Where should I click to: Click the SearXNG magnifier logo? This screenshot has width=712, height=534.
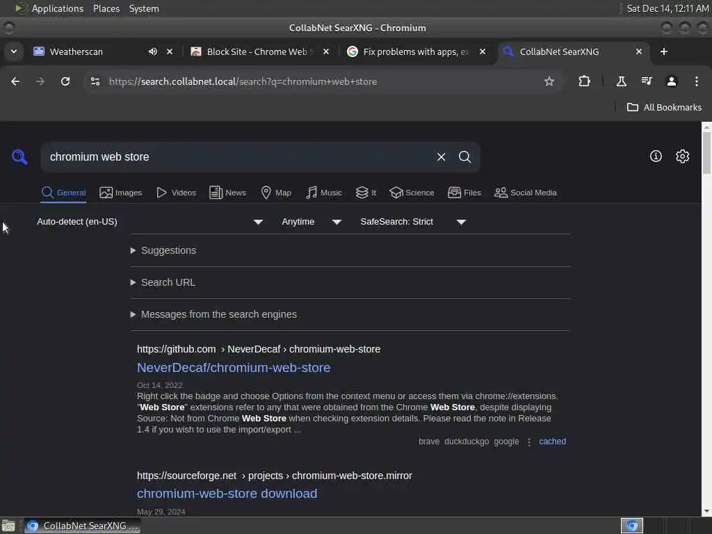click(19, 157)
